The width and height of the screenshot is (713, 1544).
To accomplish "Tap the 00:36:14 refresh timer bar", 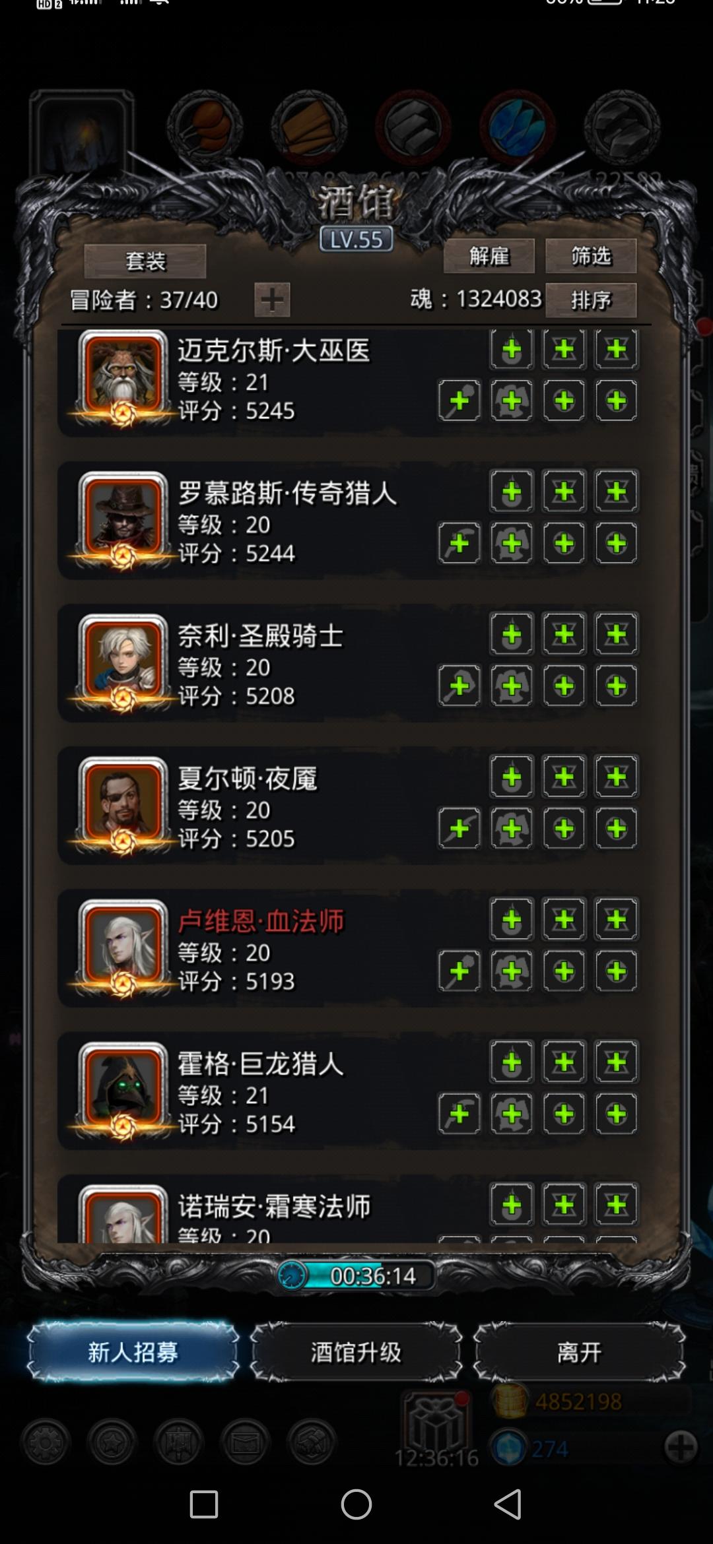I will pyautogui.click(x=356, y=1275).
